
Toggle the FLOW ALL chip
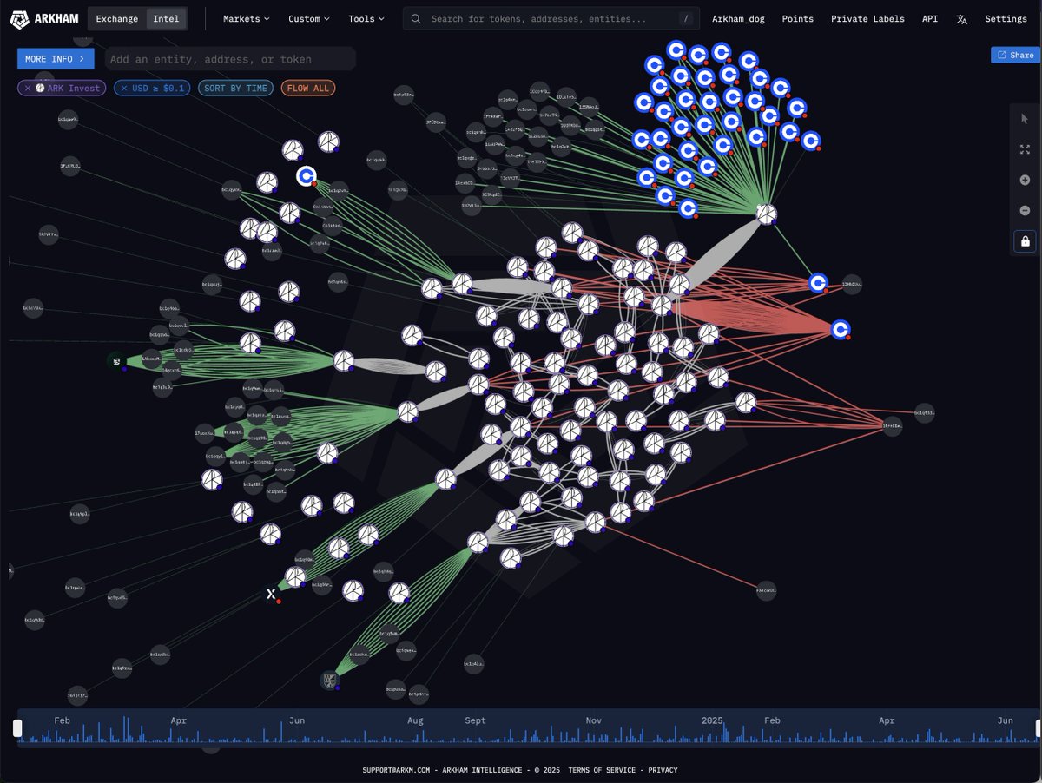pos(308,88)
